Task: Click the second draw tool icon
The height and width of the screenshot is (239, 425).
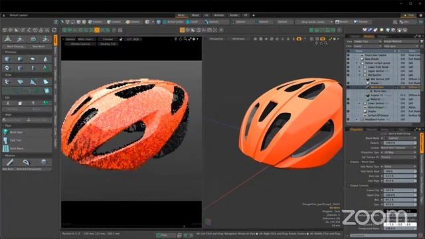Action: pyautogui.click(x=21, y=82)
